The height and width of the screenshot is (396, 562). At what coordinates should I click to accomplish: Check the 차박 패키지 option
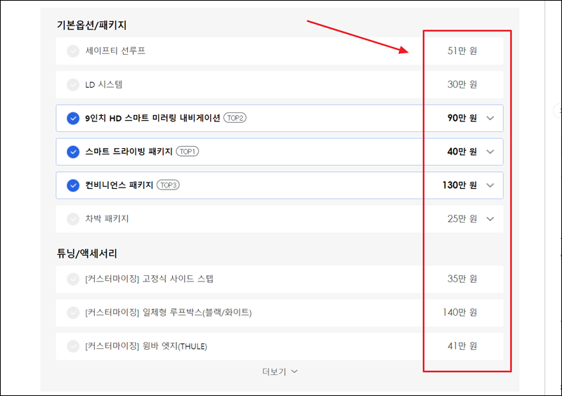tap(73, 219)
